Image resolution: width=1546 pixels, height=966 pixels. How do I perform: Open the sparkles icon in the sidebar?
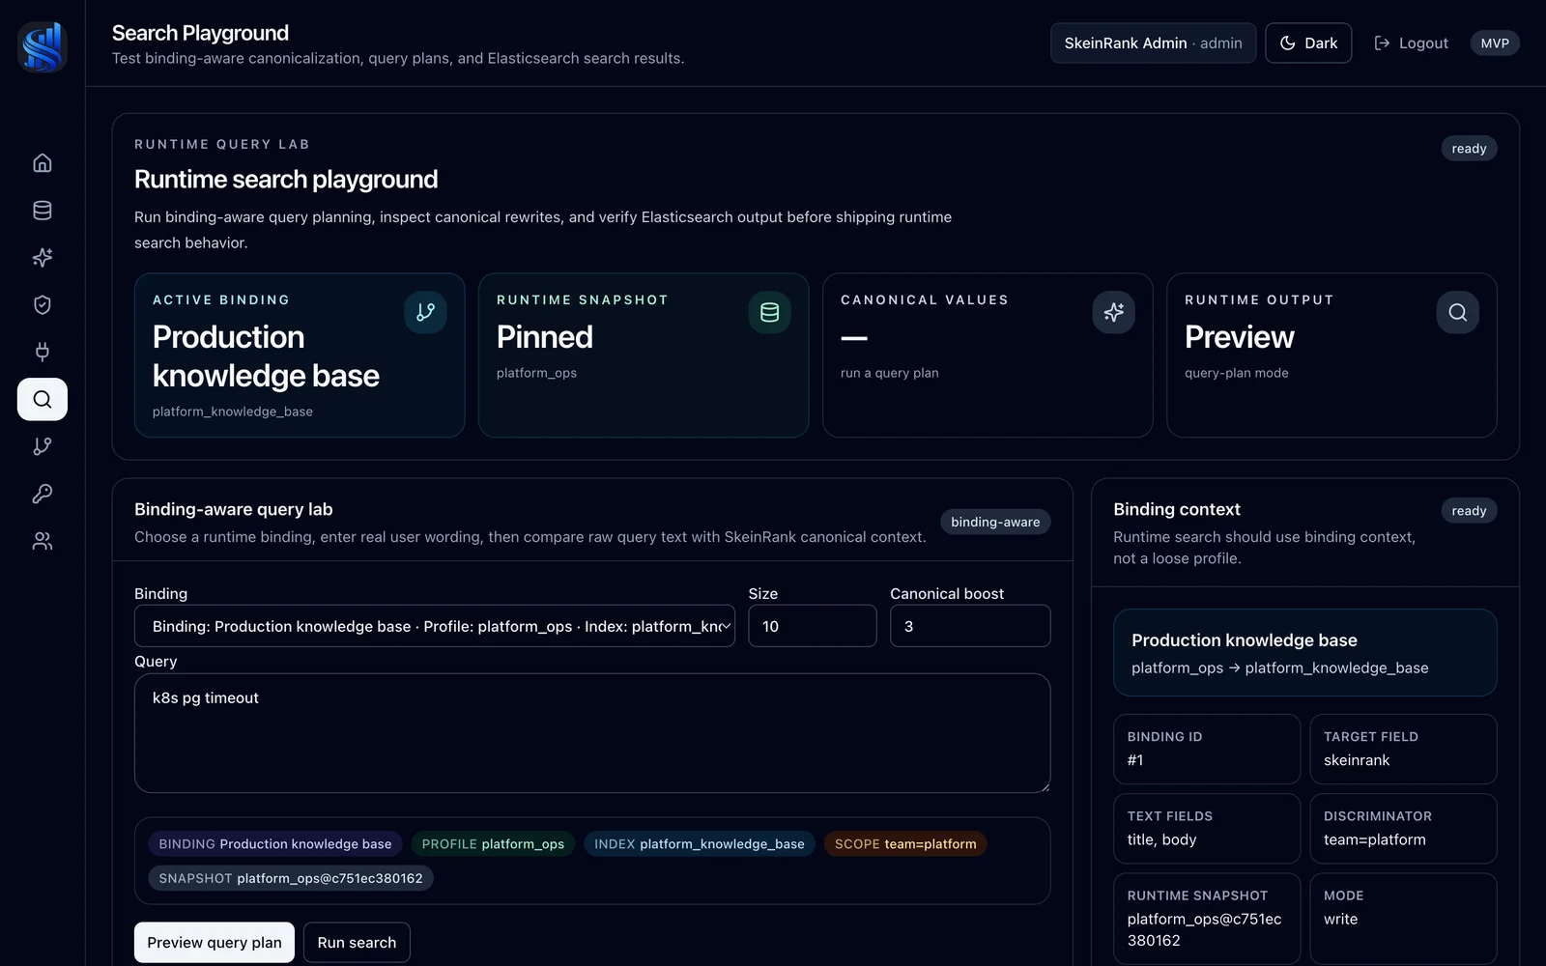coord(43,257)
